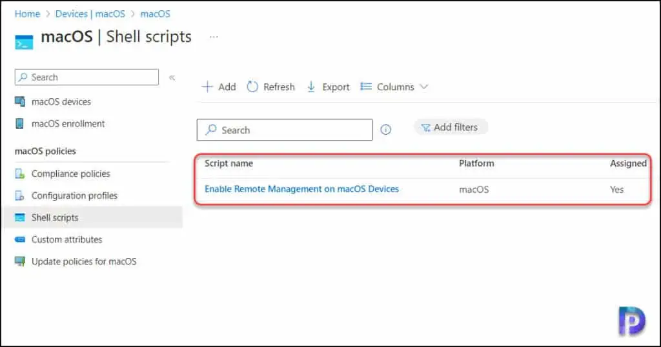The height and width of the screenshot is (347, 661).
Task: Click the magnifier icon in sidebar search
Action: pyautogui.click(x=23, y=77)
